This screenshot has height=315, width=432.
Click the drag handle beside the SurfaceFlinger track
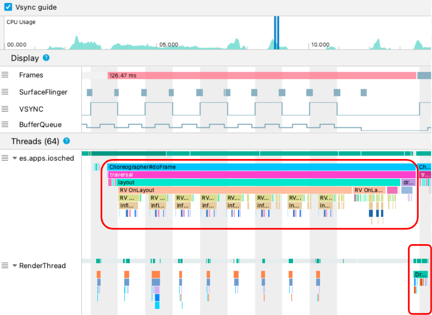tap(6, 92)
